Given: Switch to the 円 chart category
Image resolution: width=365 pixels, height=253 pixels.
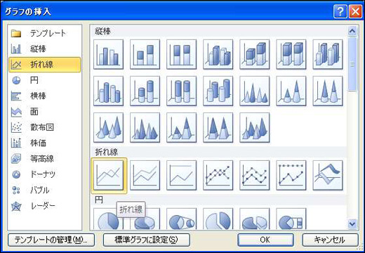Looking at the screenshot, I should tap(44, 80).
